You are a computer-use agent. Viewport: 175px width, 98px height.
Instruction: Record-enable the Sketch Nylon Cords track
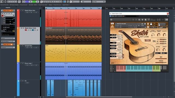tap(26, 30)
